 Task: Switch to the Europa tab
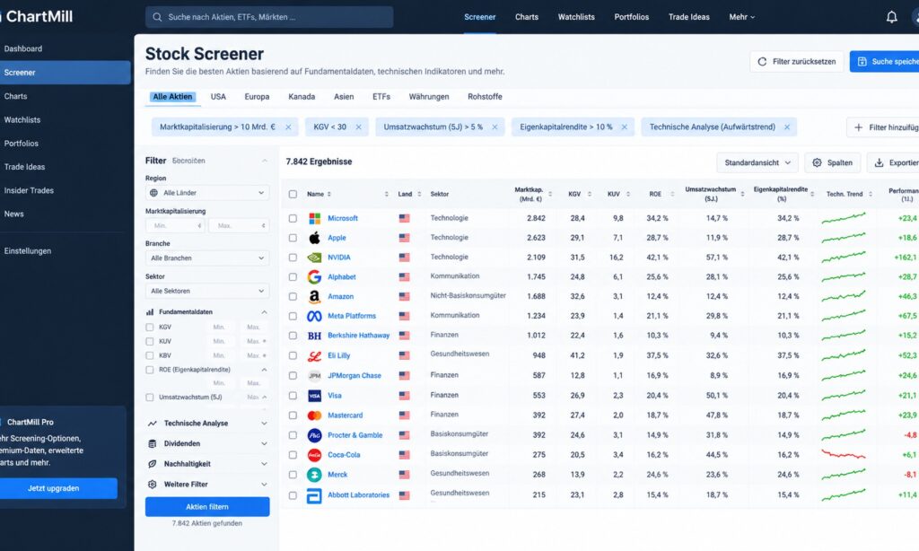coord(257,97)
